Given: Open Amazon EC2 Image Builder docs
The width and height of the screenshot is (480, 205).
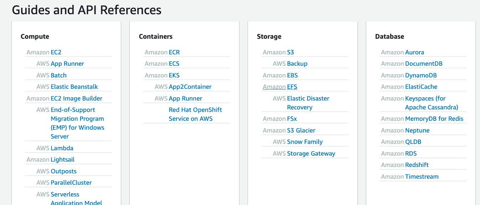Looking at the screenshot, I should [x=76, y=98].
